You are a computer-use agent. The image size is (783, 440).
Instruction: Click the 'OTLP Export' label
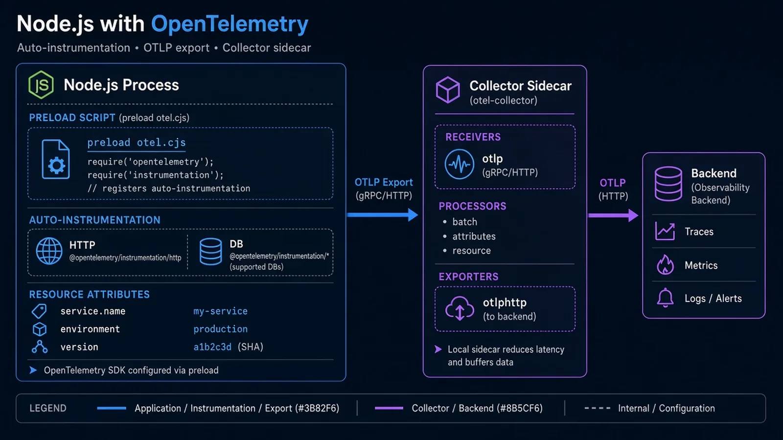(x=384, y=182)
